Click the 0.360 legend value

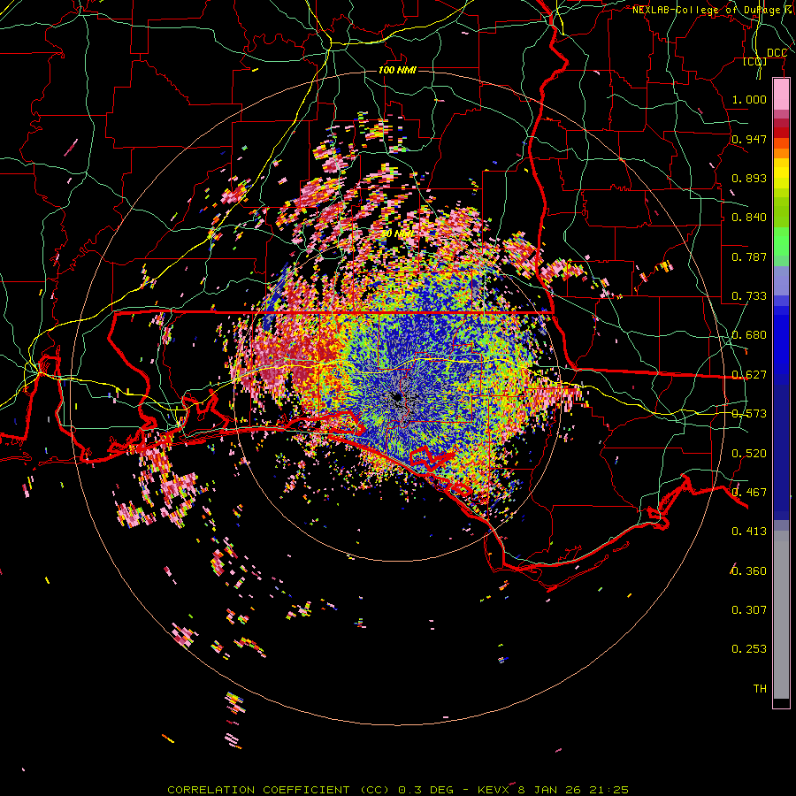coord(749,571)
